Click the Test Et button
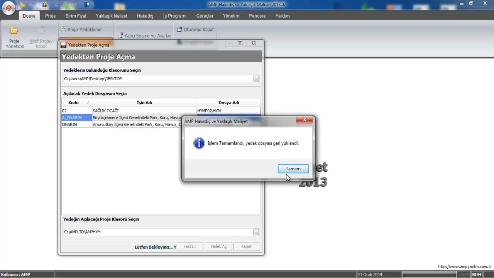 [x=189, y=246]
